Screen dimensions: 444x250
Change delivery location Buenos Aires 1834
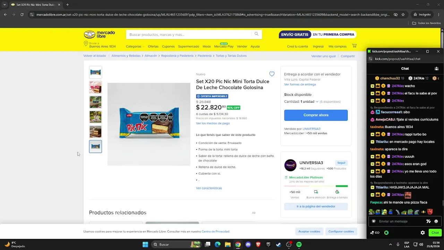100,45
